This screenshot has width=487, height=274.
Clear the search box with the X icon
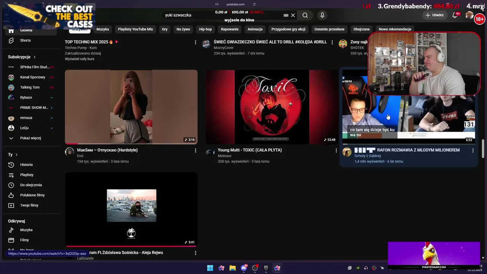(x=293, y=15)
